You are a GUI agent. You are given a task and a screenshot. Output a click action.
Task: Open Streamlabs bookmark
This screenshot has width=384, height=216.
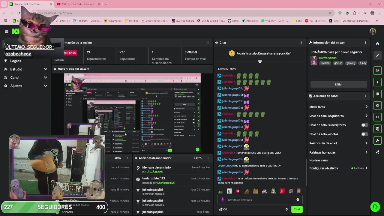point(250,21)
